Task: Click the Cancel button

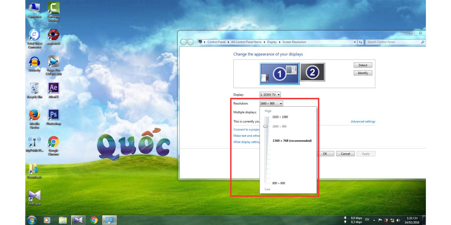Action: pos(346,154)
